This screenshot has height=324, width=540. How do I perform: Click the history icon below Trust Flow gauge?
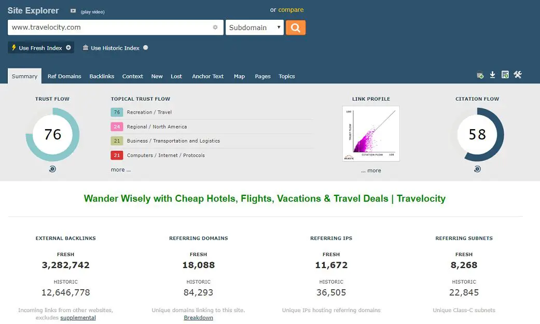point(52,168)
